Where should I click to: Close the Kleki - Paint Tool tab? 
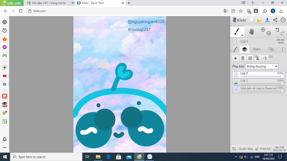[x=123, y=3]
